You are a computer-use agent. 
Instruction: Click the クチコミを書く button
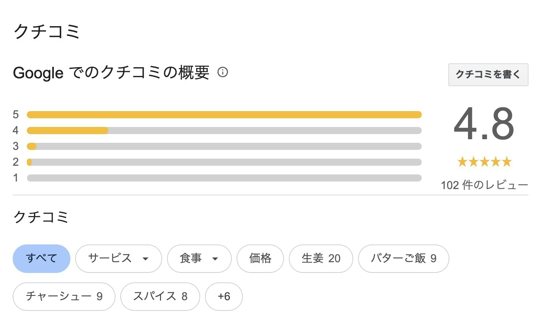[x=488, y=74]
